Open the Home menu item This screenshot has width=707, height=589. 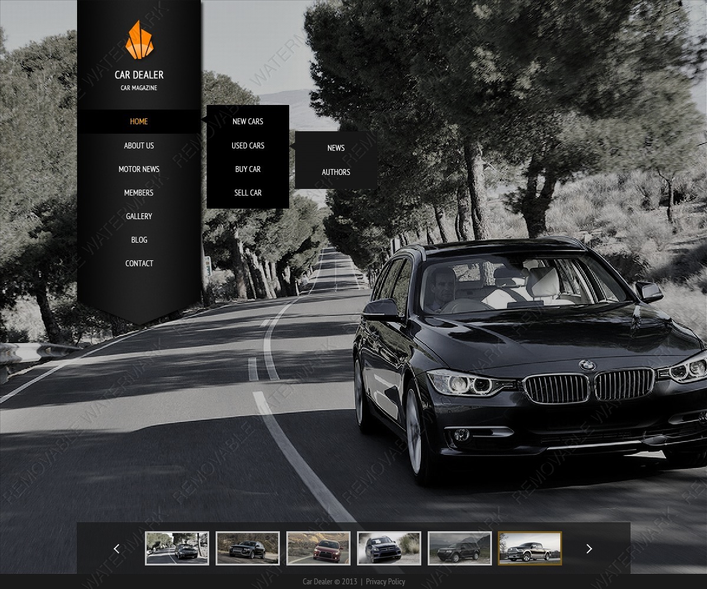coord(139,121)
